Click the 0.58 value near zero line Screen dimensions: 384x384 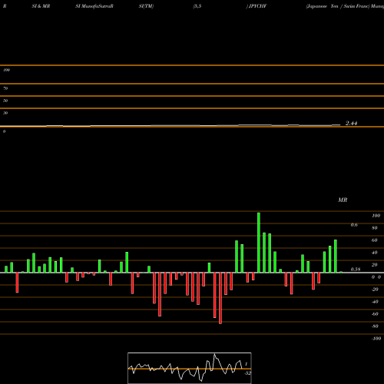click(x=356, y=270)
